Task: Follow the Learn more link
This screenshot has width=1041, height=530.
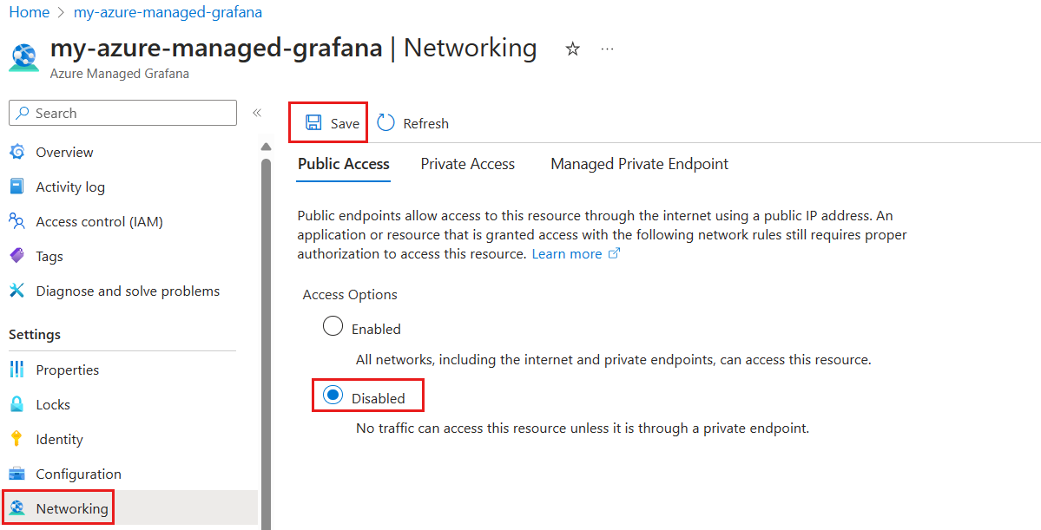Action: click(569, 253)
